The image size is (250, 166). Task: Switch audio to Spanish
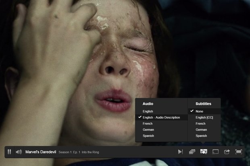coord(161,136)
